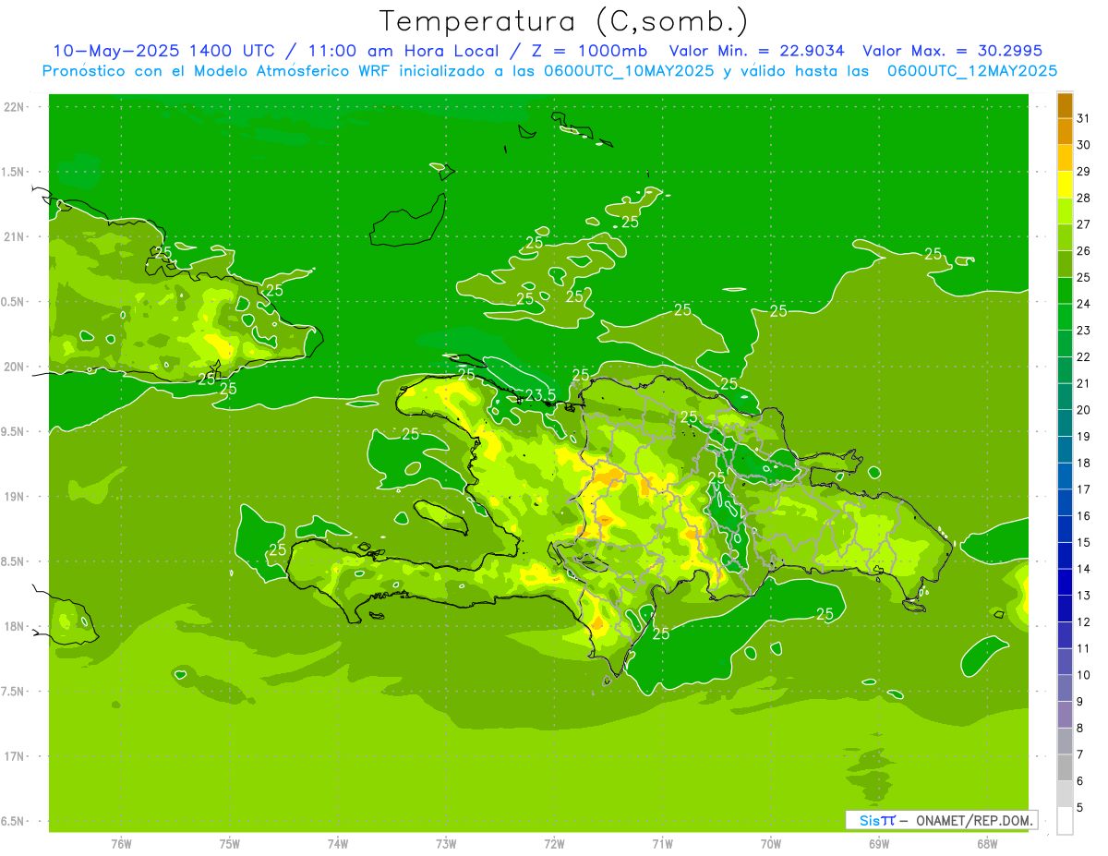Click the "23.5" contour label
Image resolution: width=1108 pixels, height=856 pixels.
tap(540, 395)
